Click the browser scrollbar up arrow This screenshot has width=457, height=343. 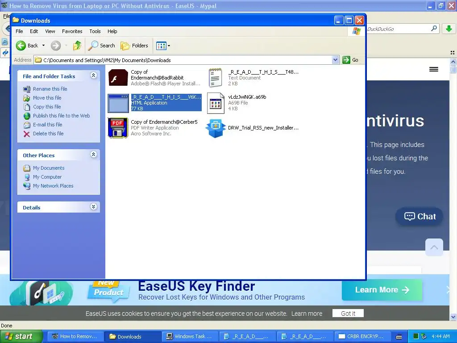453,61
